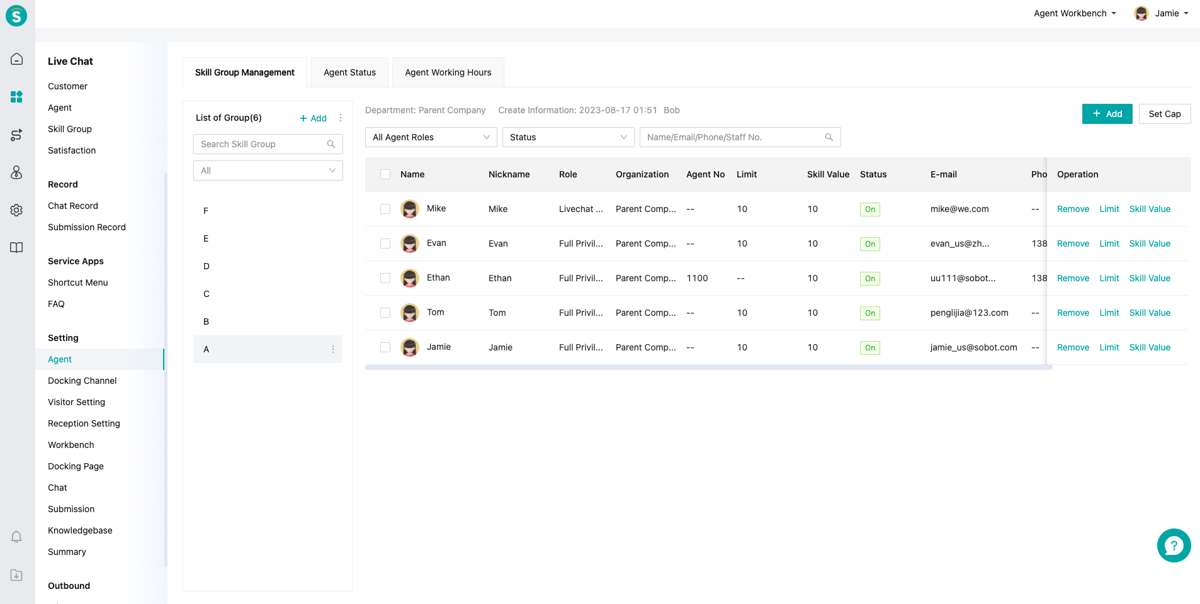Click the magnifier in Name/Email search box
The height and width of the screenshot is (604, 1200).
point(829,137)
